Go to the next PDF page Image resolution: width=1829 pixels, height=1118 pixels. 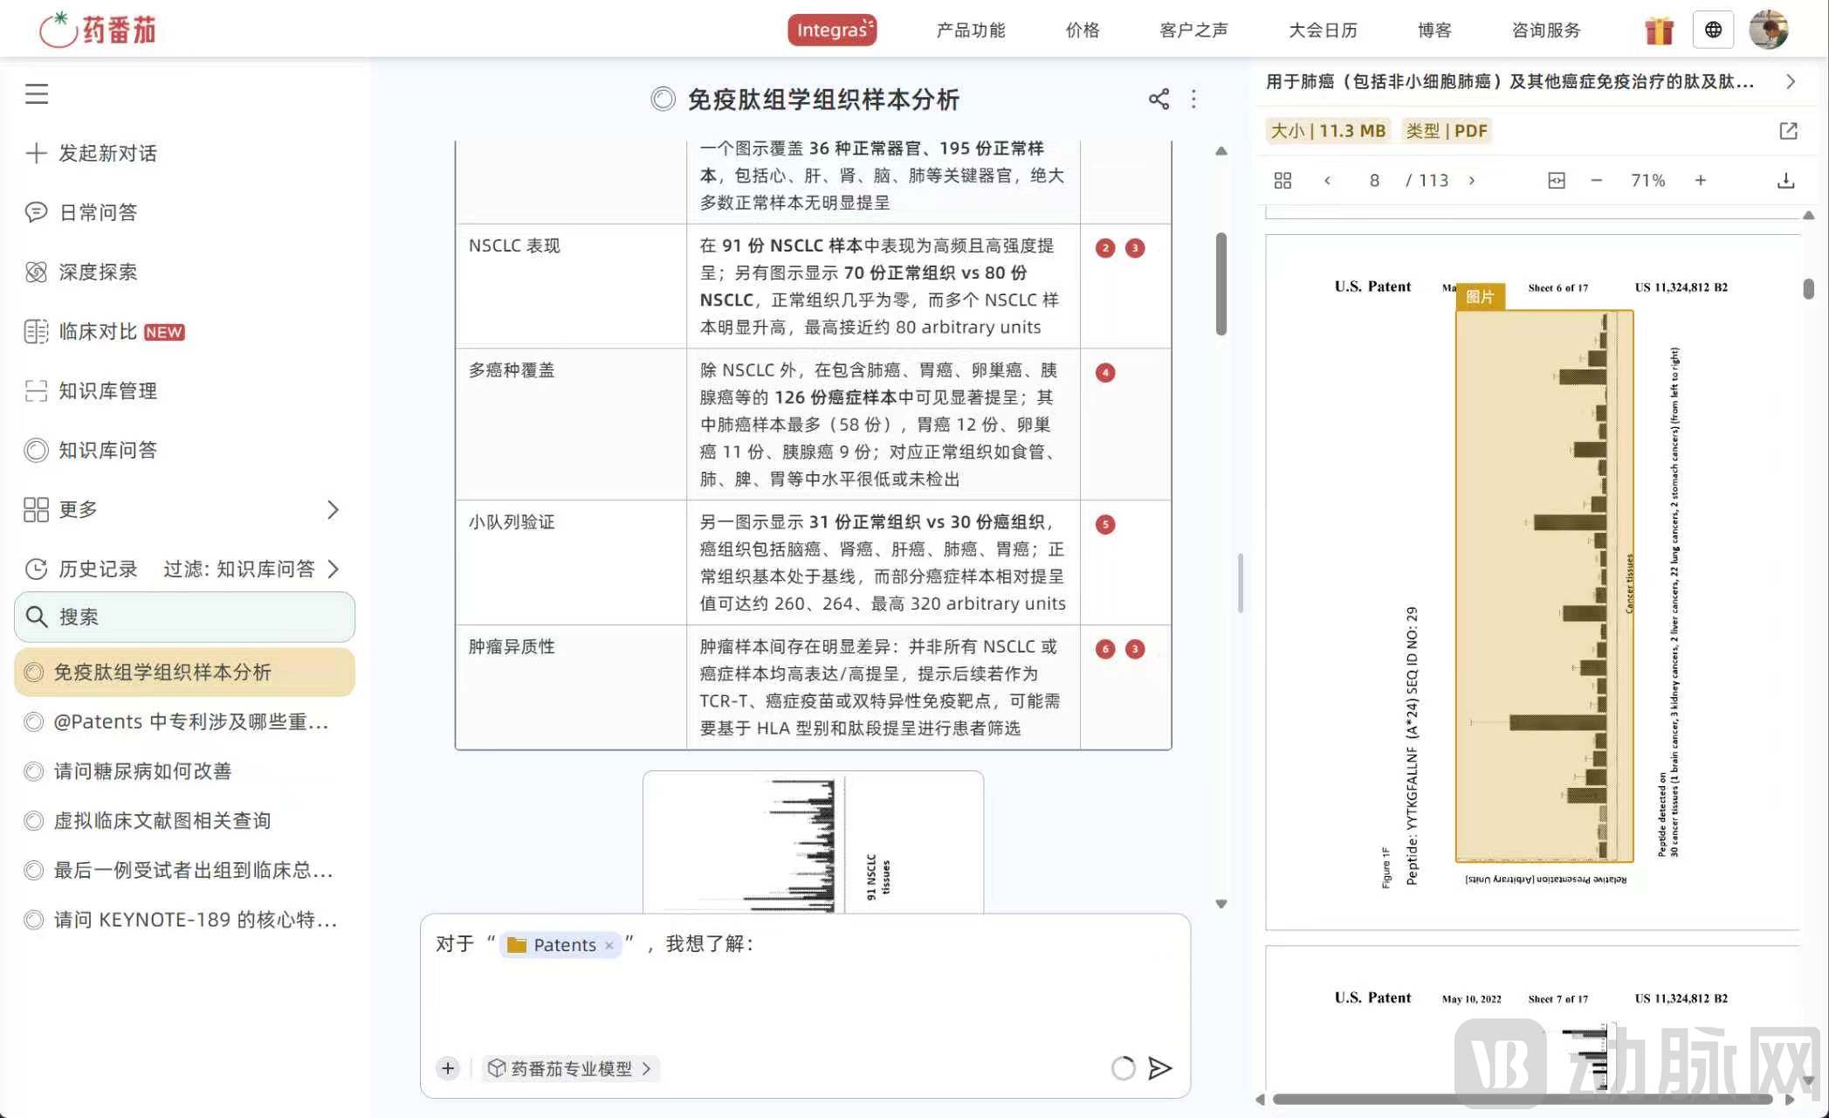click(x=1472, y=180)
